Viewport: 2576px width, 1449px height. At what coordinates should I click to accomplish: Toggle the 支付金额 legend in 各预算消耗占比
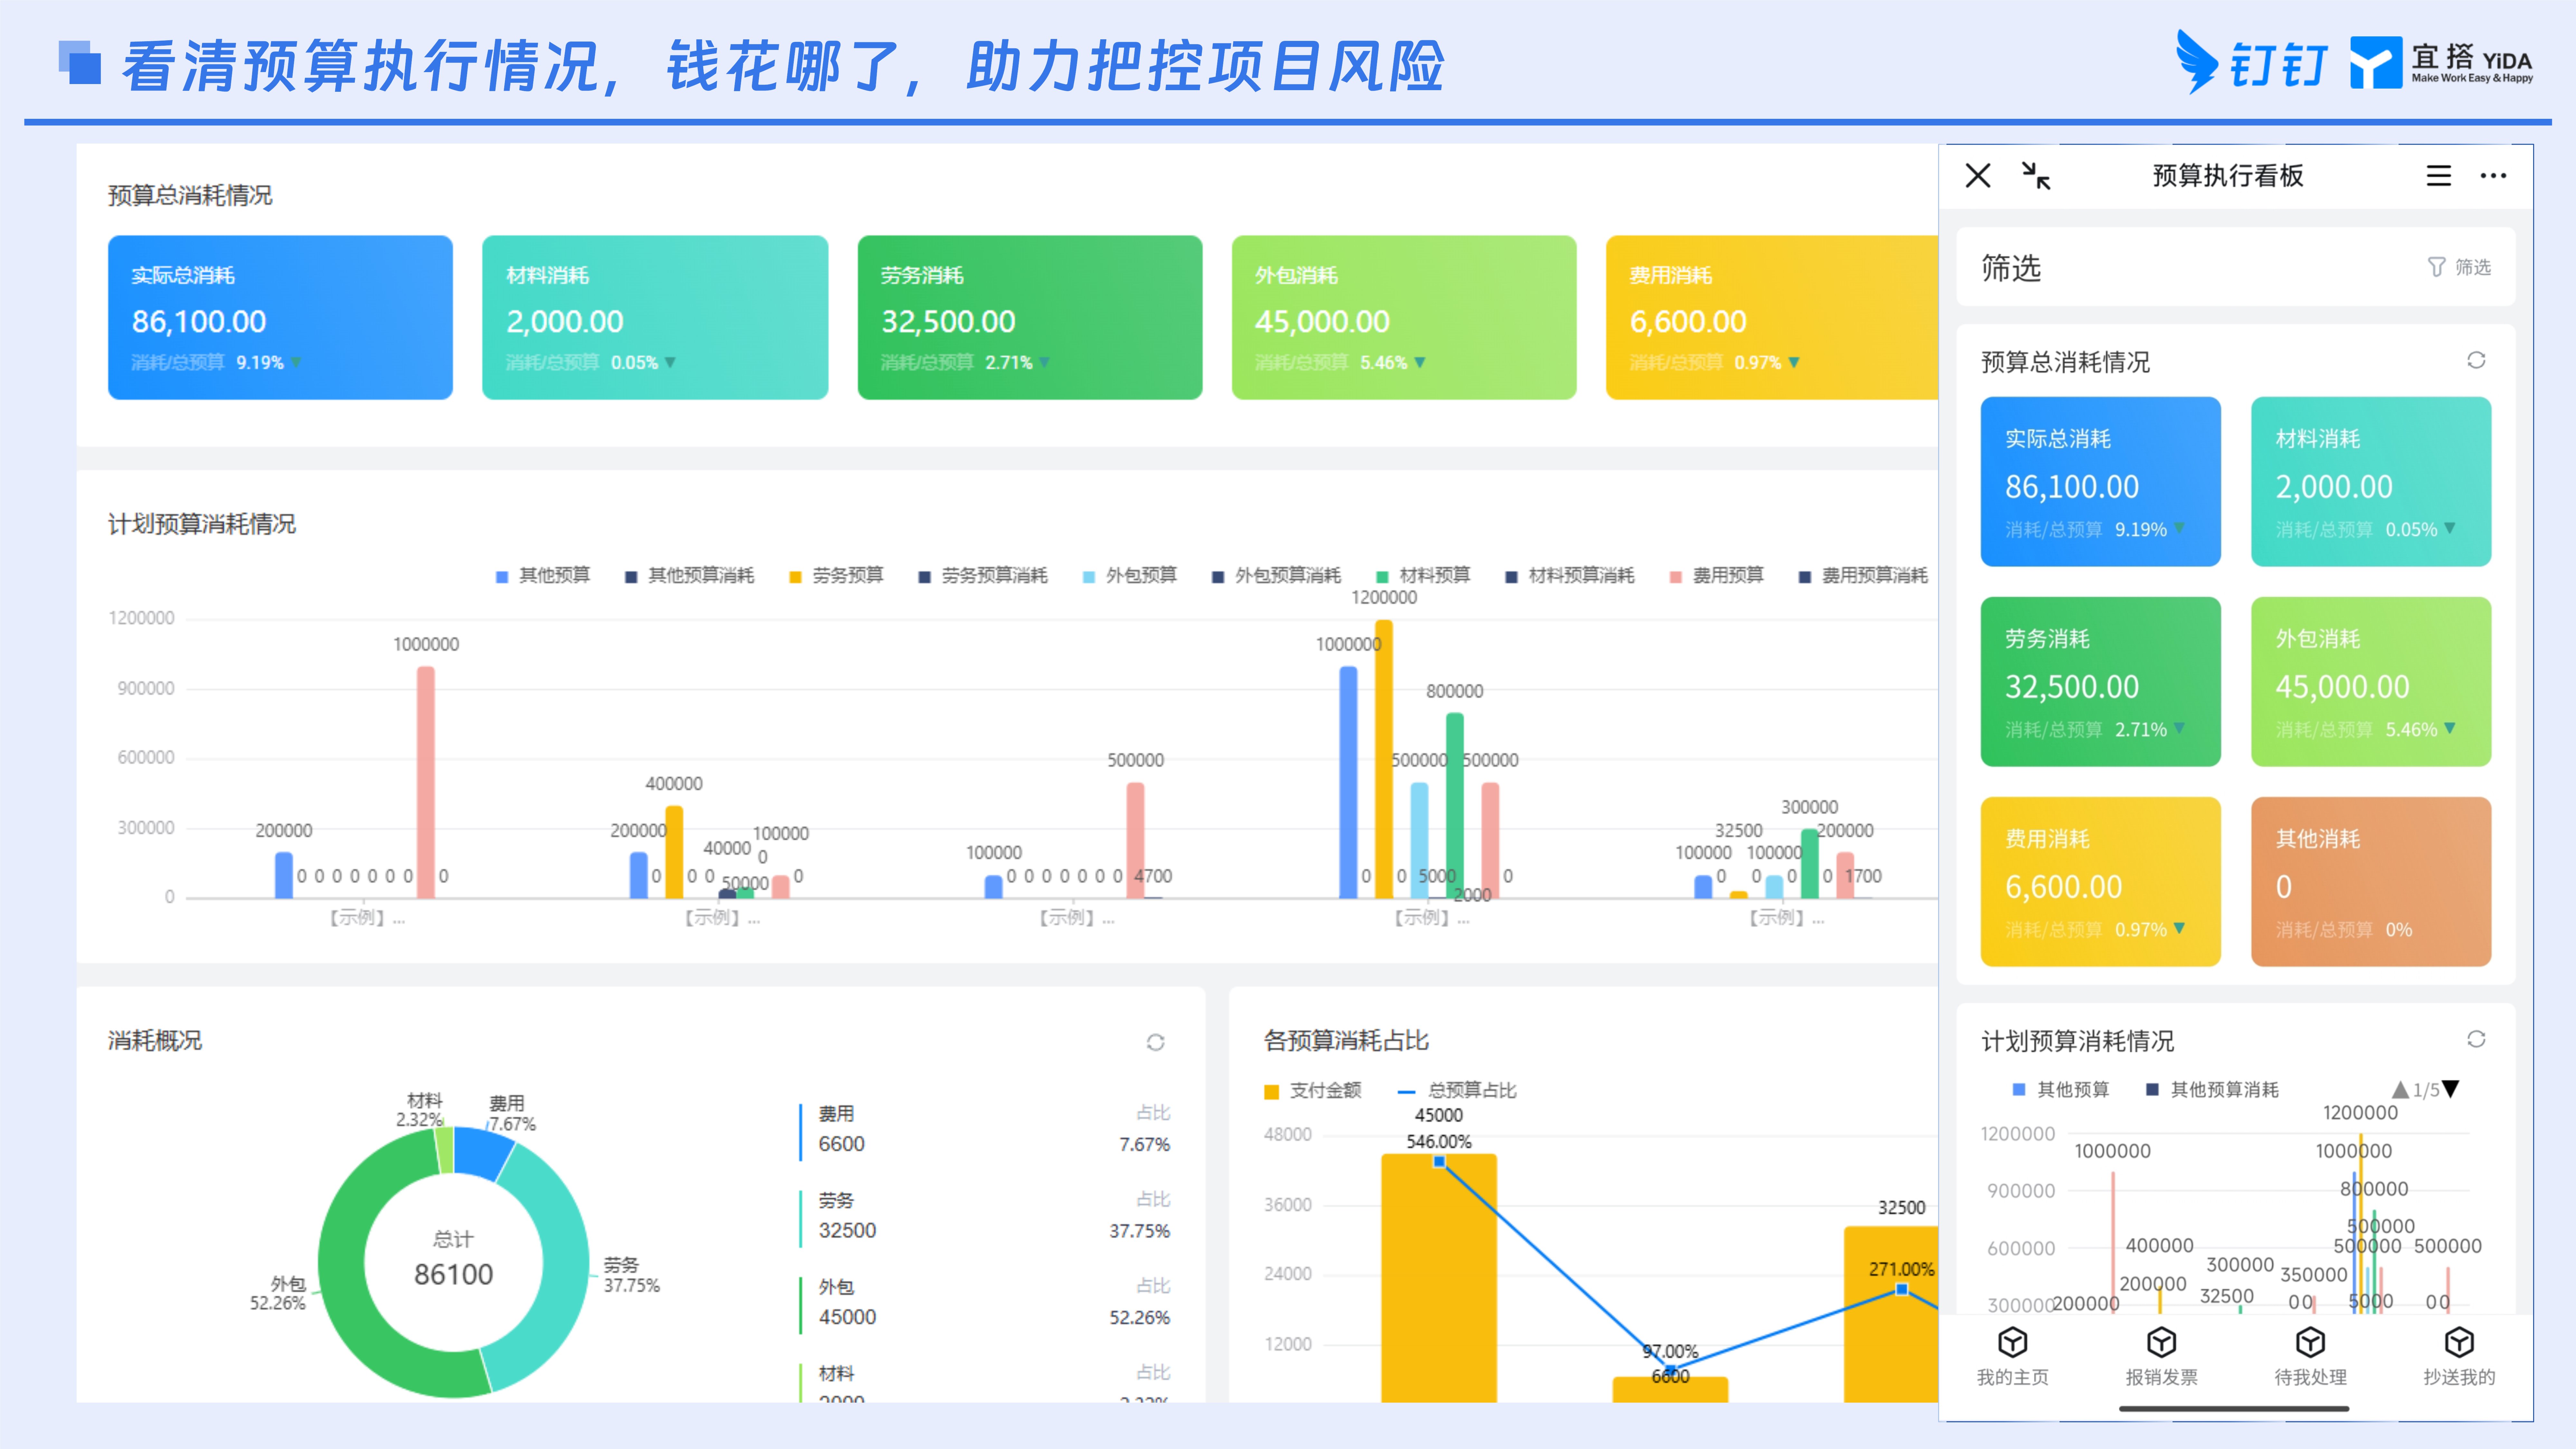coord(1313,1091)
